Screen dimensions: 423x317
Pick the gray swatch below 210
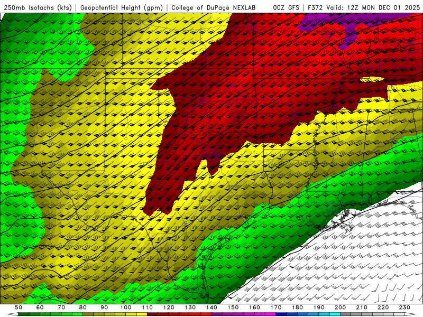(x=367, y=314)
